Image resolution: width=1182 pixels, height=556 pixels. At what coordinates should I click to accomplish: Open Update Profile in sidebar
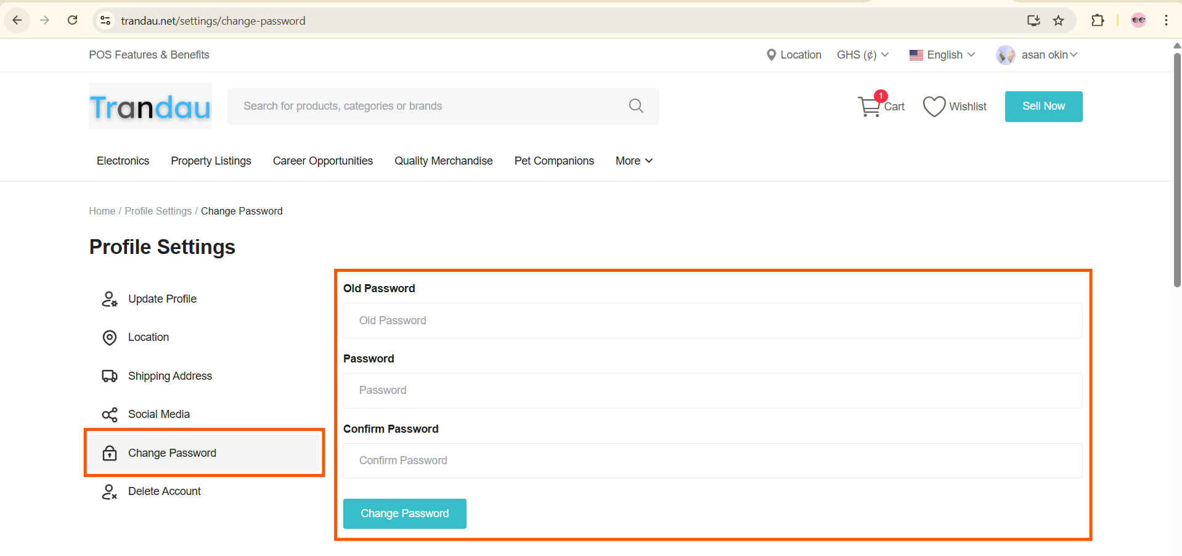pos(162,299)
